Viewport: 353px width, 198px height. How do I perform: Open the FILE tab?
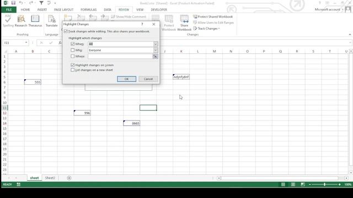[x=9, y=10]
